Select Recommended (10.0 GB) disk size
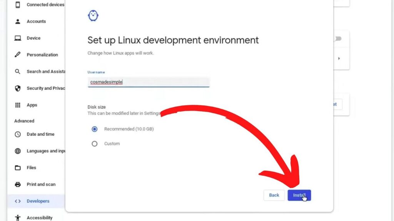The image size is (394, 221). tap(95, 129)
